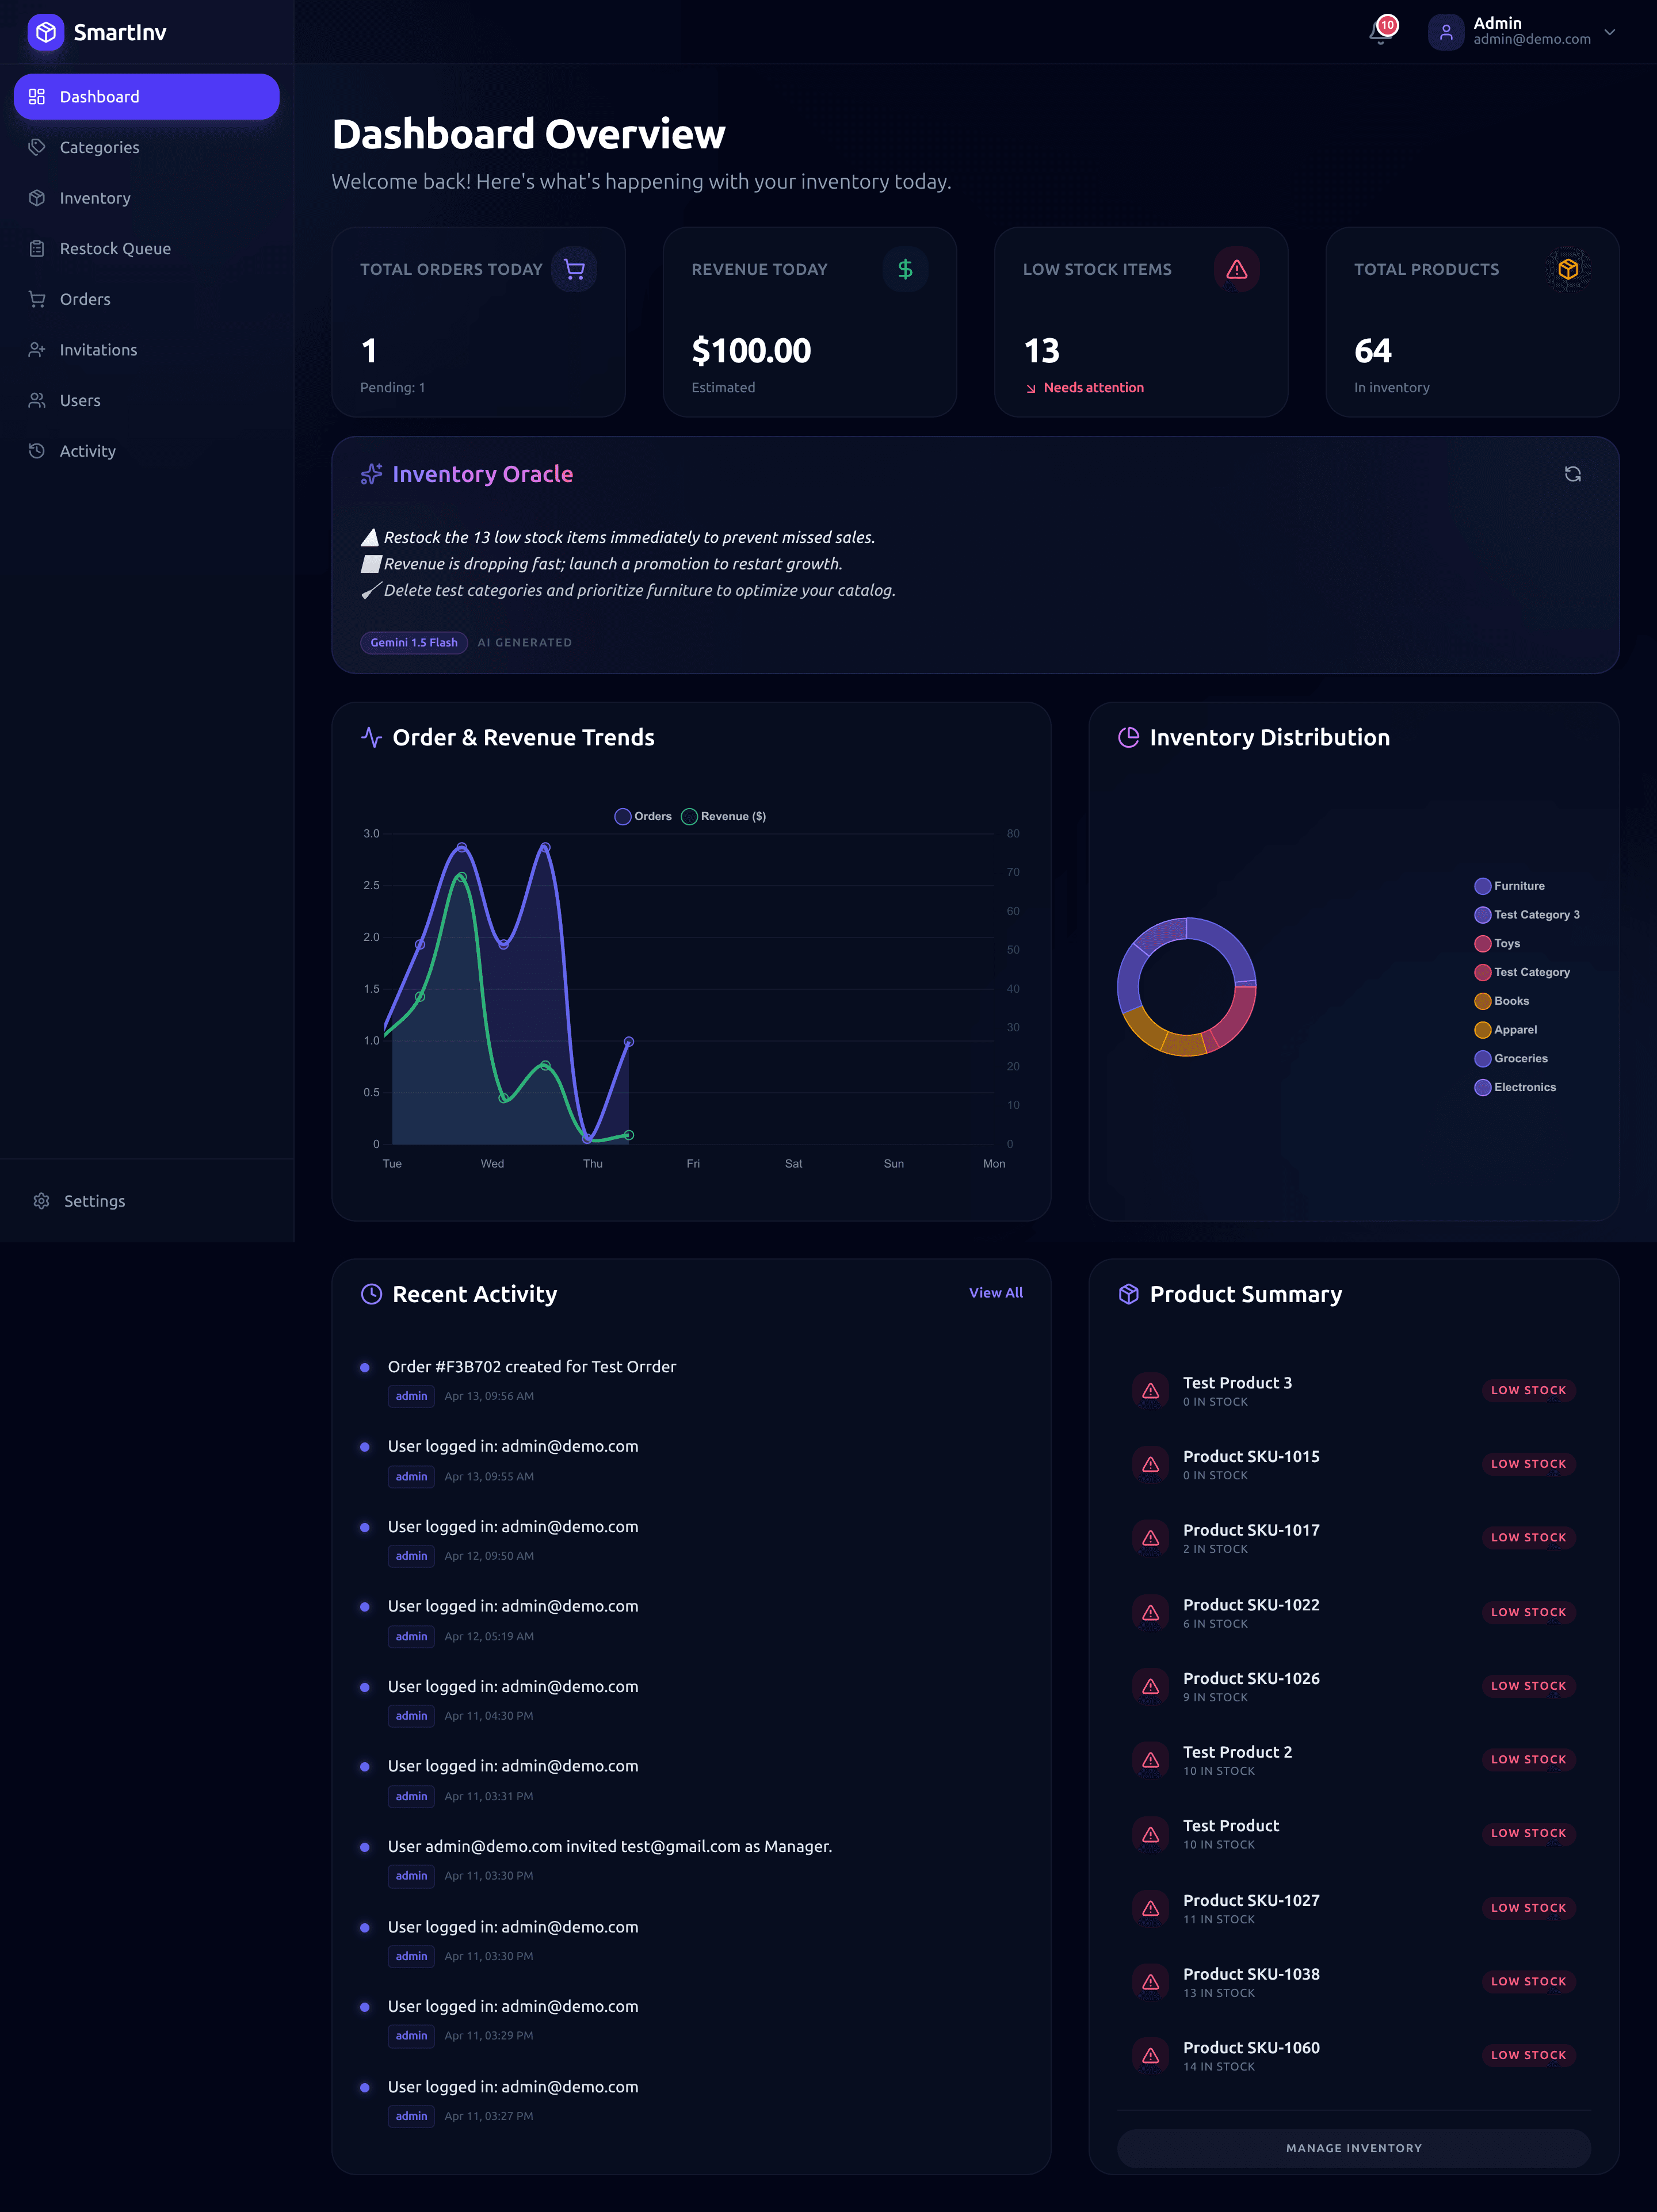Click the warning icon beside Test Product 2
The width and height of the screenshot is (1657, 2212).
coord(1151,1760)
